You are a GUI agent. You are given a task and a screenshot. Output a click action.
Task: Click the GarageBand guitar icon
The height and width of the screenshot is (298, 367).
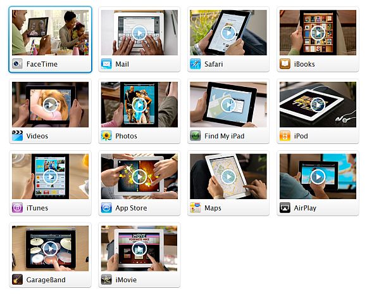point(17,280)
